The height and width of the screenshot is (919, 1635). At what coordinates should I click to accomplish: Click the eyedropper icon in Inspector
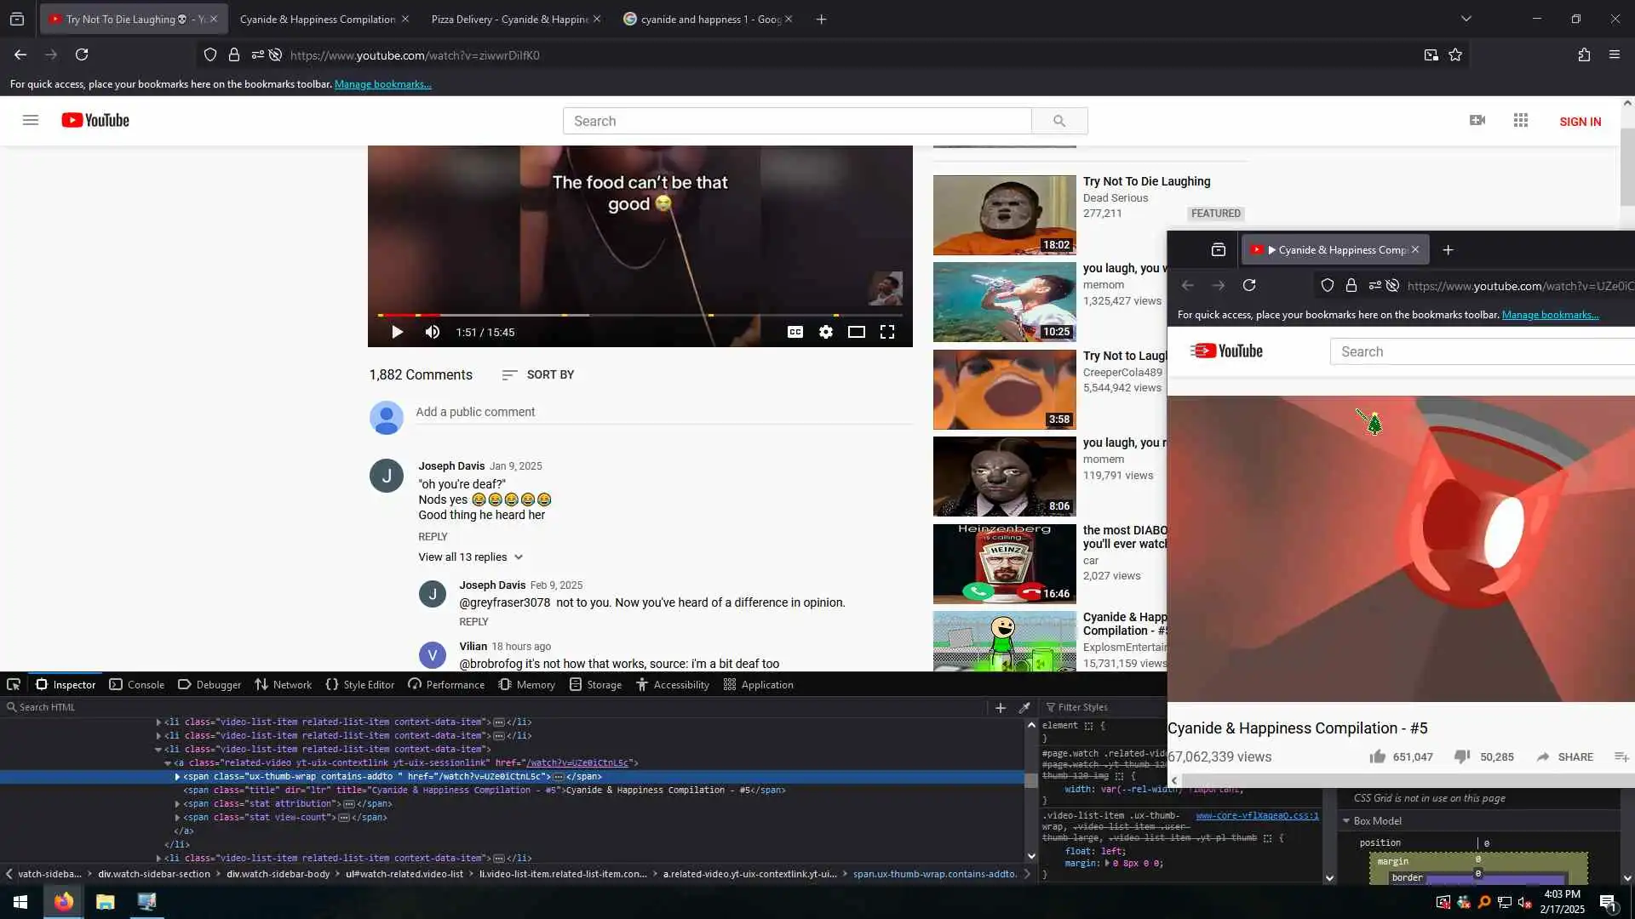point(1024,707)
